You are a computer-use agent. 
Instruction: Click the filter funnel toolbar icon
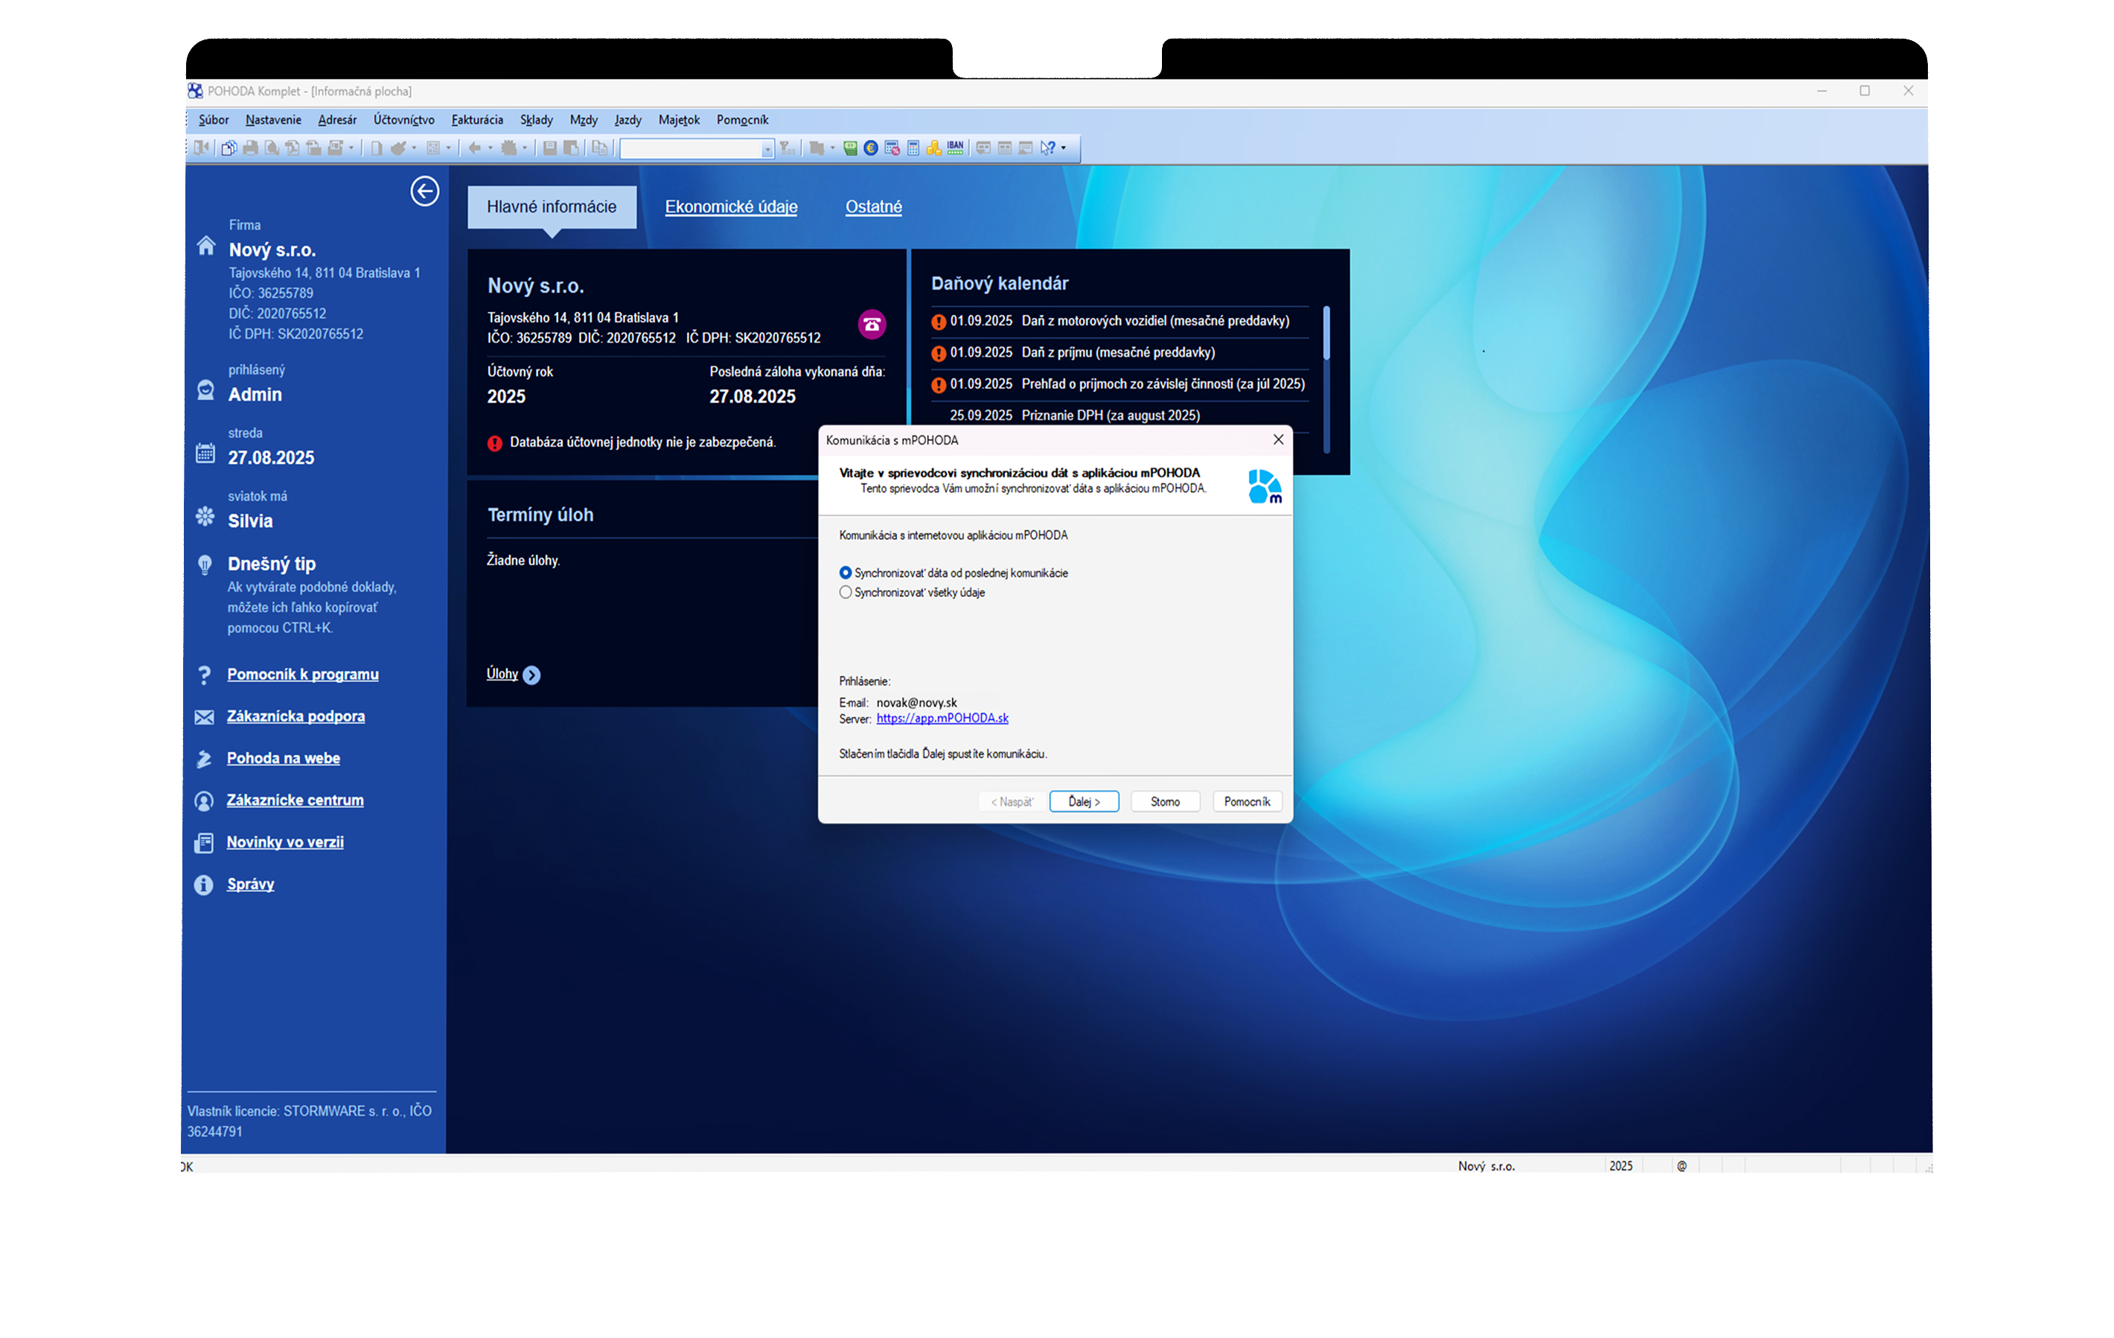click(x=788, y=148)
